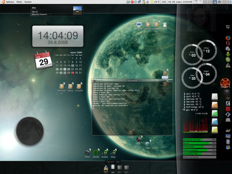This screenshot has width=232, height=174.
Task: Click the red update notifier tray icon
Action: point(132,2)
